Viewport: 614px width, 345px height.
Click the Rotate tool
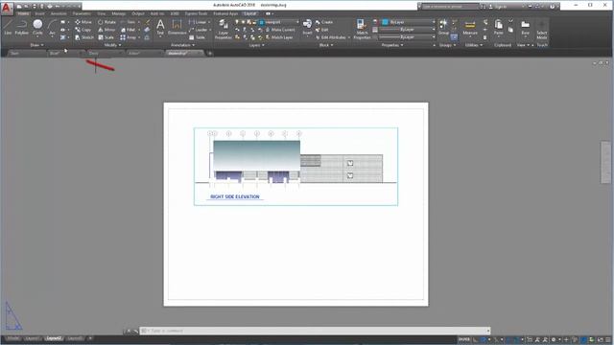[x=106, y=22]
